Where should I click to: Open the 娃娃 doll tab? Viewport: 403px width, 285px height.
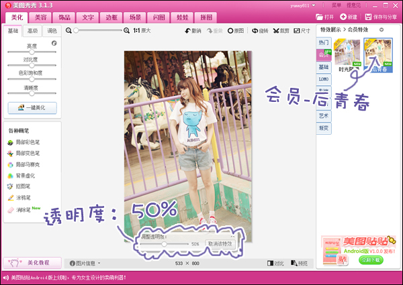[182, 17]
